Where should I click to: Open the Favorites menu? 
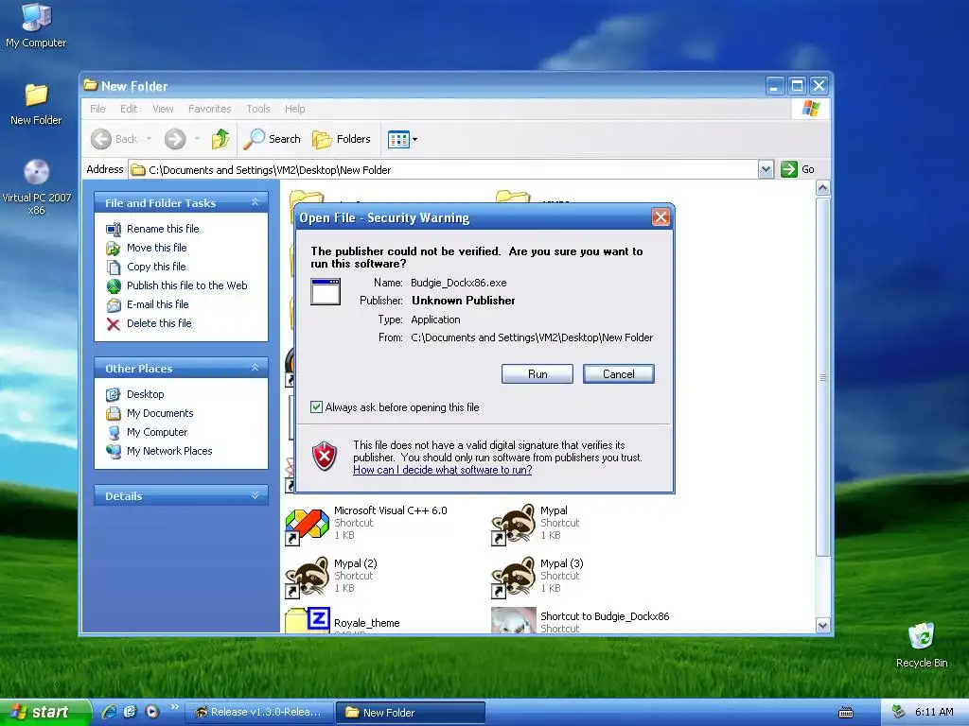coord(209,109)
